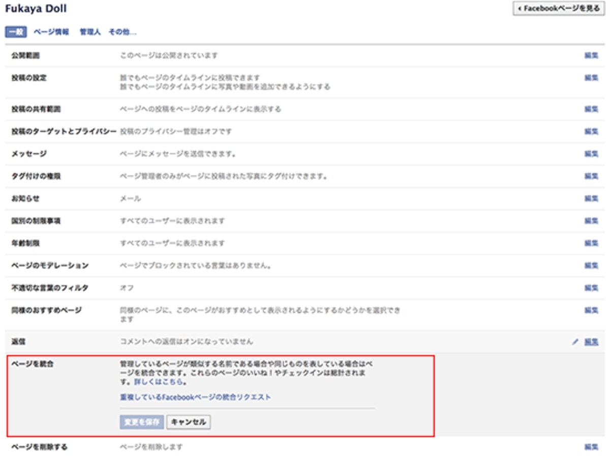
Task: Click the 変更を保存 button
Action: [x=142, y=422]
